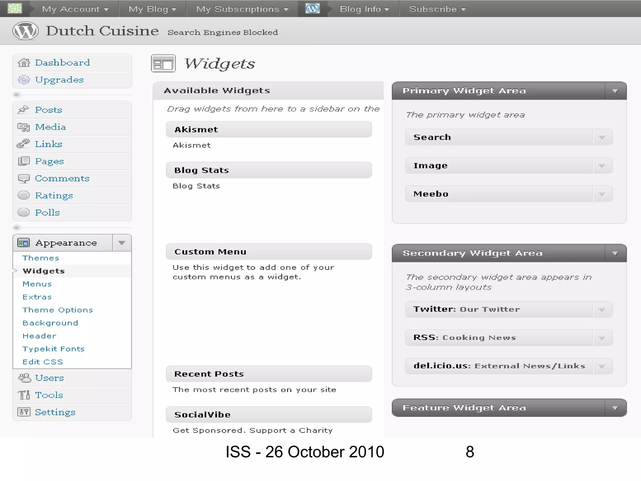Click the Posts pushpin icon

click(x=23, y=110)
